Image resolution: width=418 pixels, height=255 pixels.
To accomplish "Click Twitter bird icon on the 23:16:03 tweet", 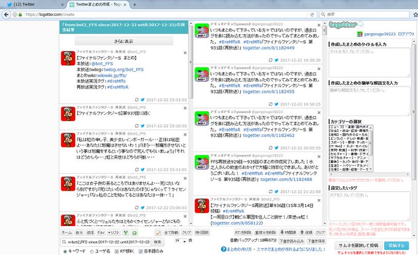I will (143, 126).
